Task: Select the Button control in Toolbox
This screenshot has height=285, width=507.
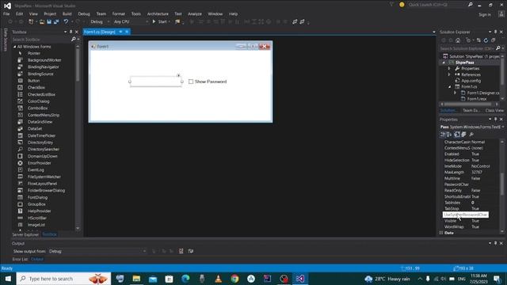Action: tap(33, 81)
